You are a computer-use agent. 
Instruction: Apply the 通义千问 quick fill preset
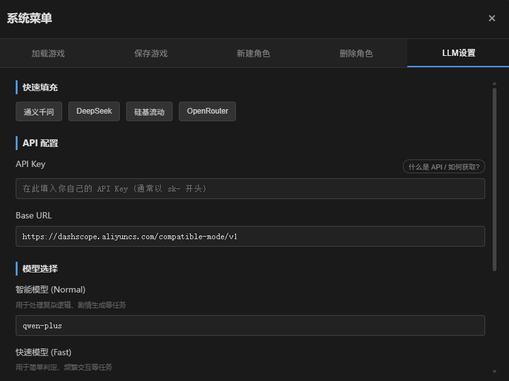click(x=38, y=111)
